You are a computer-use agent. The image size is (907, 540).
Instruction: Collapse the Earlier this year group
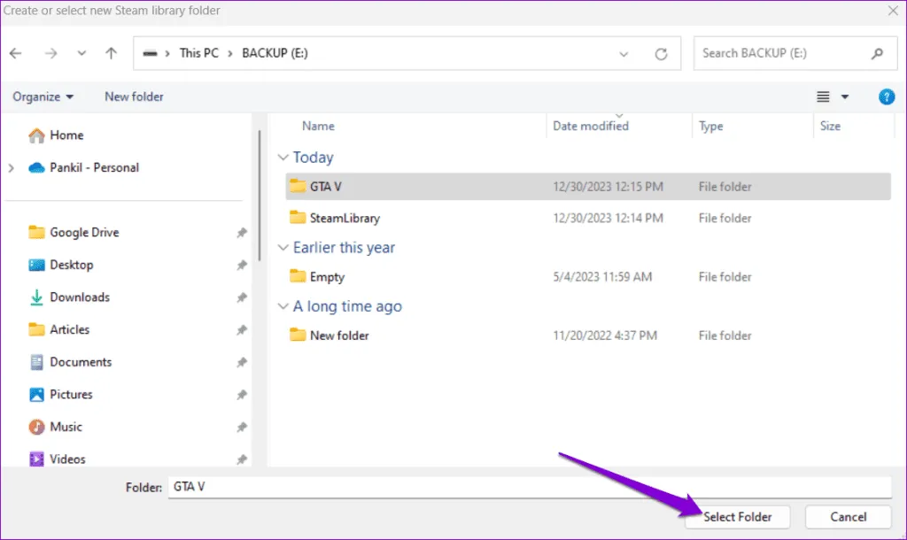[x=283, y=248]
